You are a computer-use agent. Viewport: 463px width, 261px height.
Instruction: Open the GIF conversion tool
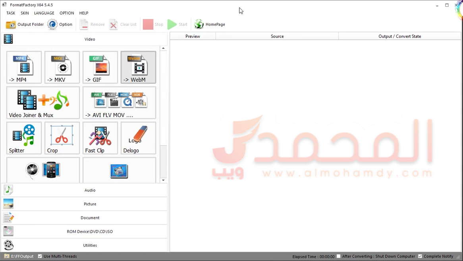[x=100, y=67]
